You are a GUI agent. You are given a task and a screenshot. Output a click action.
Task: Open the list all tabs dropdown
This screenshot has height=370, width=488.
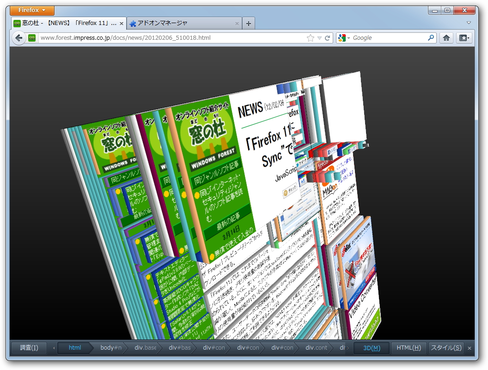tap(469, 23)
